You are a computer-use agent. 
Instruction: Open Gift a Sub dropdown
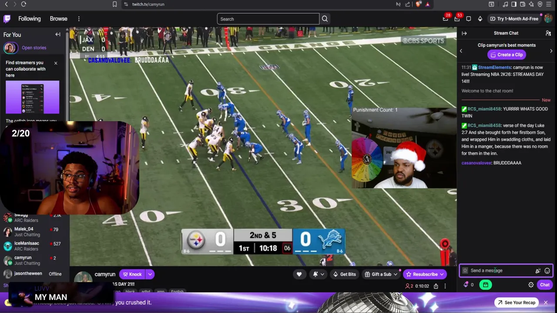[x=381, y=274]
